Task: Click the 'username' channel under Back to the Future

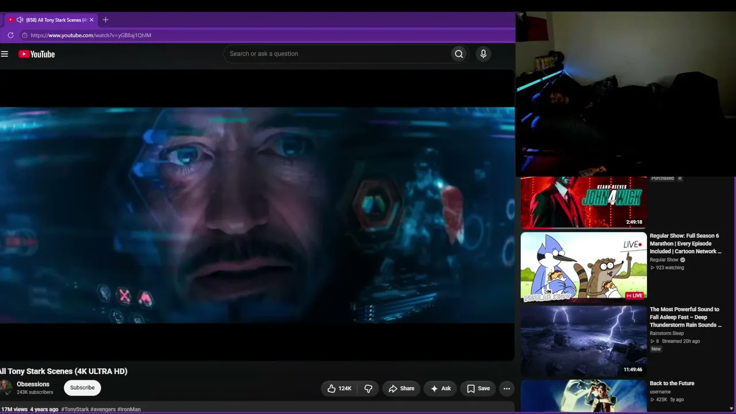Action: tap(660, 392)
